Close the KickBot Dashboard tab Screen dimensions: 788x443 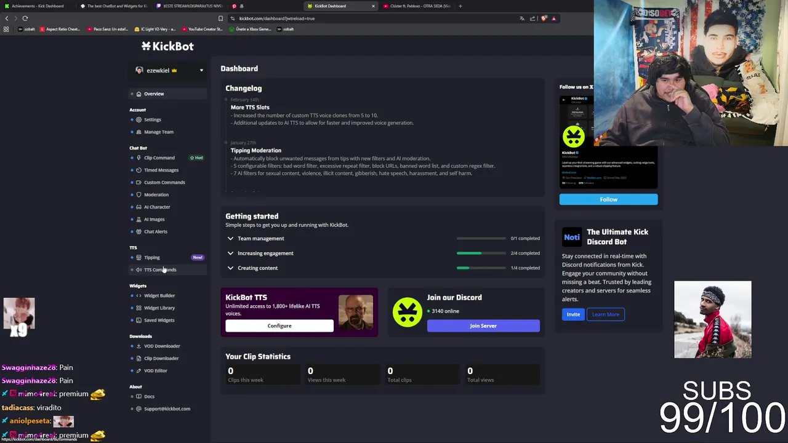373,6
